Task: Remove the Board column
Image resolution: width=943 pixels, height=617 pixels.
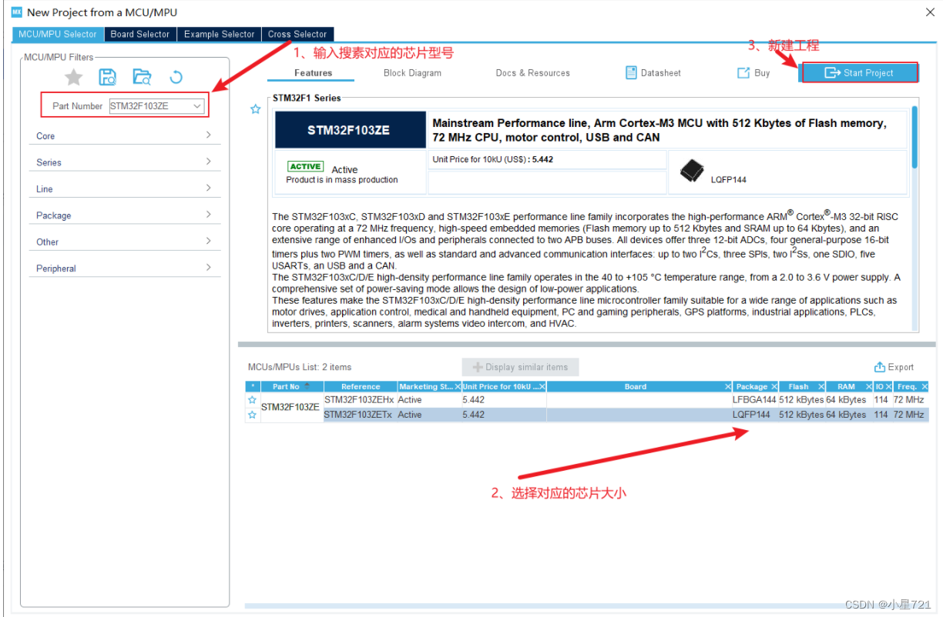Action: click(x=728, y=386)
